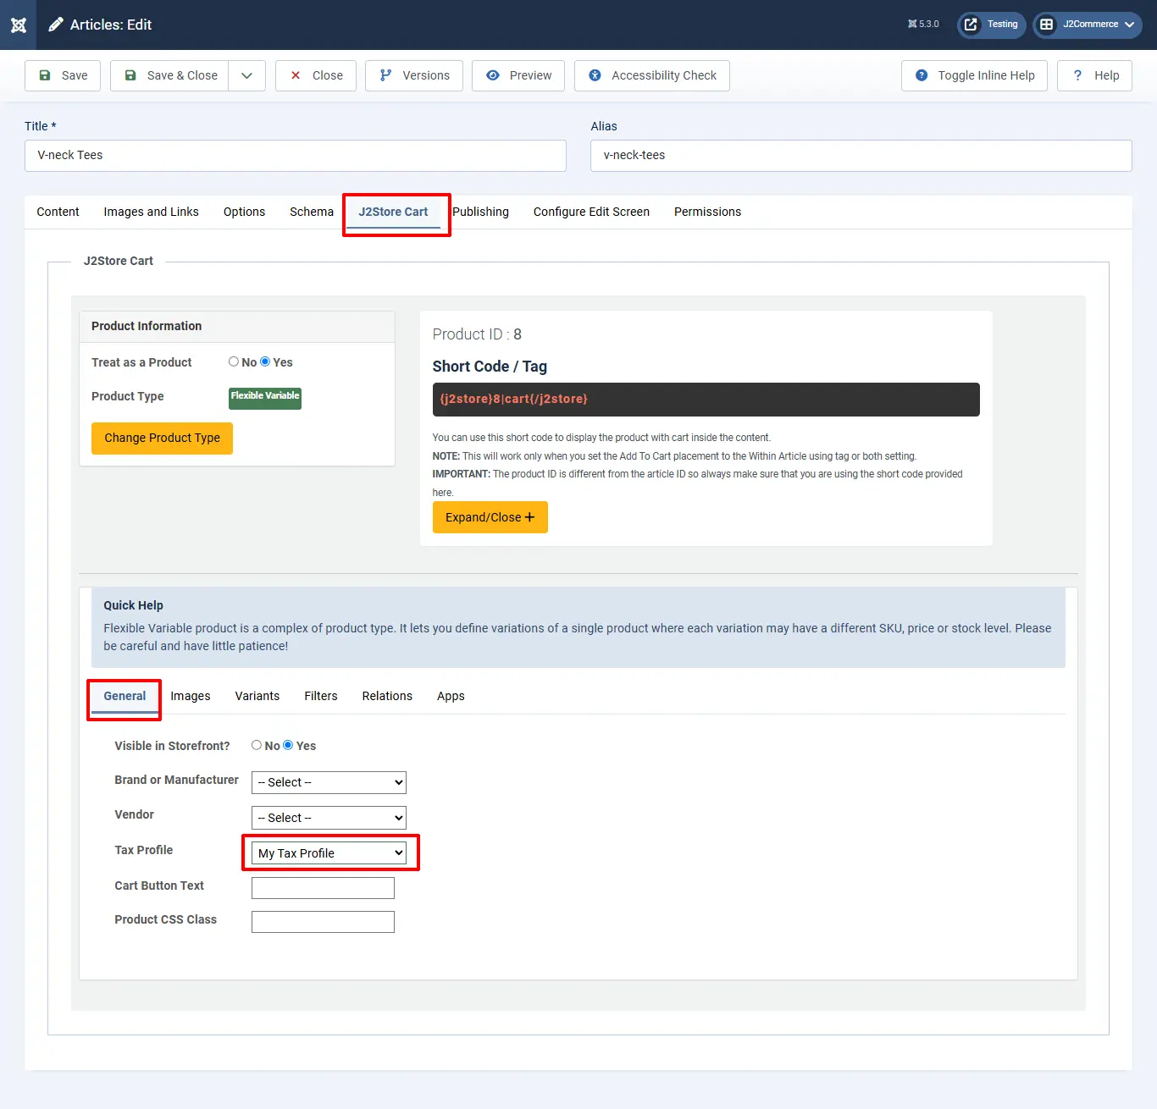Screen dimensions: 1157x1109
Task: Switch to the Schema tab
Action: click(312, 212)
